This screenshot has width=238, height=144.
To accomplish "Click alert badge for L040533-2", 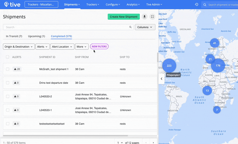I will 16,96.
